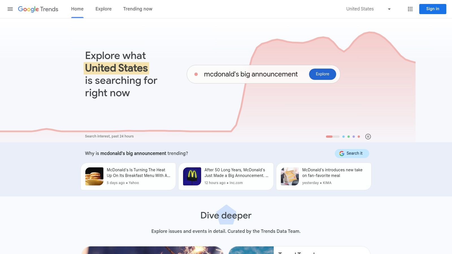452x254 pixels.
Task: Click the highlighted United States headline text
Action: point(116,68)
